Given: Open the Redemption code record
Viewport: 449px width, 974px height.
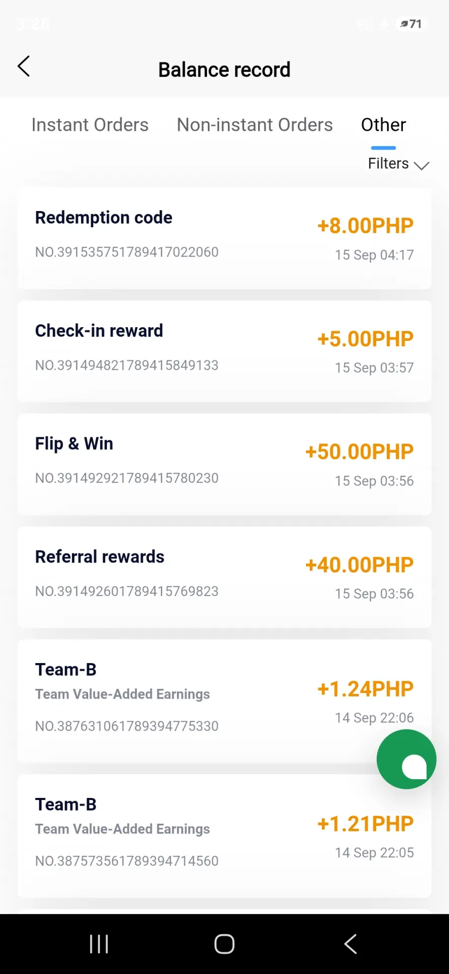Looking at the screenshot, I should [x=224, y=238].
